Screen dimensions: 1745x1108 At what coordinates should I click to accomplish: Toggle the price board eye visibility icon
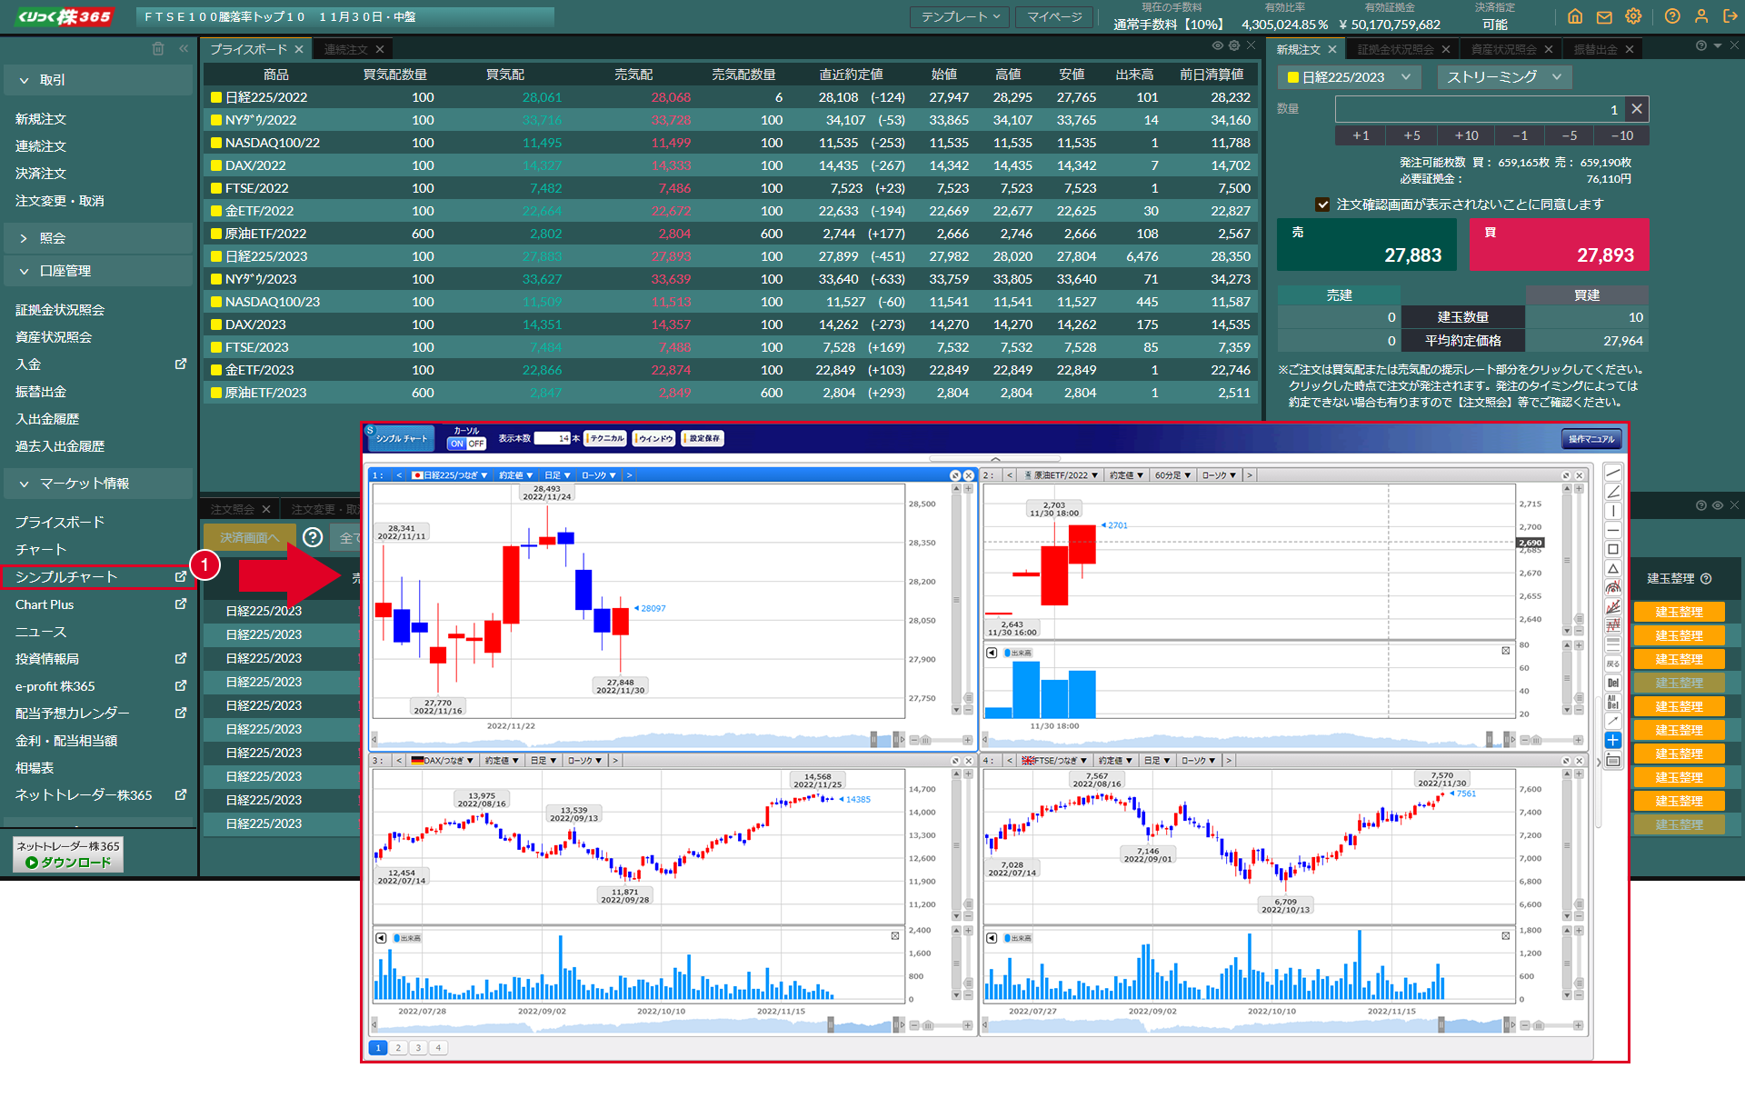(x=1218, y=45)
